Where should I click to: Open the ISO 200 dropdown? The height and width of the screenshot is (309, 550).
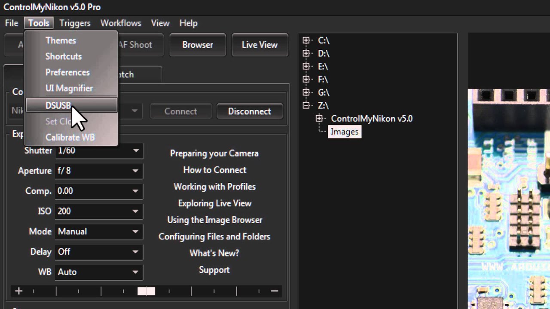click(99, 211)
